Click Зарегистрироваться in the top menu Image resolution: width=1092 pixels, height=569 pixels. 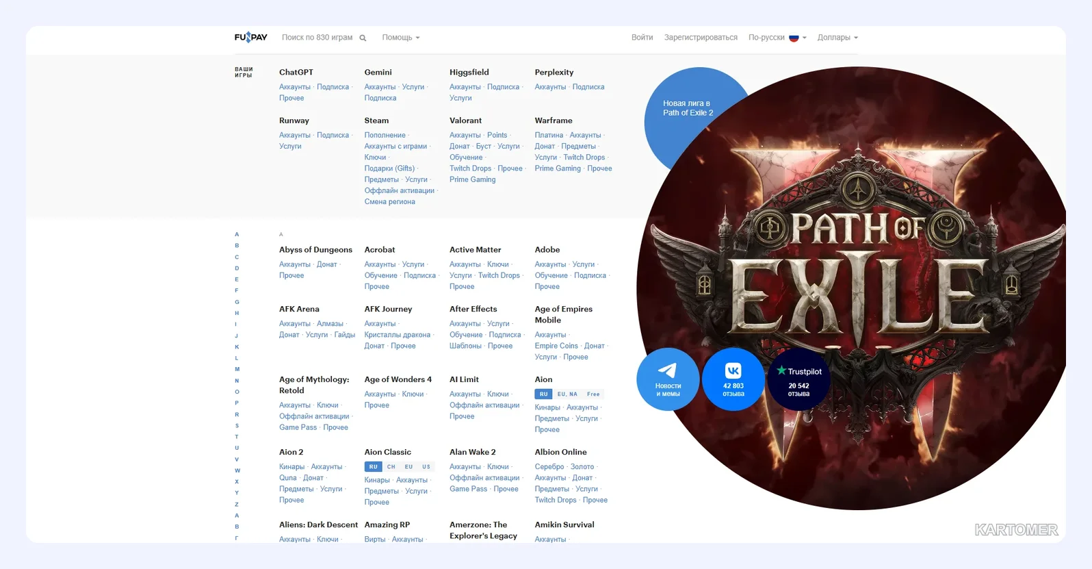pyautogui.click(x=701, y=38)
